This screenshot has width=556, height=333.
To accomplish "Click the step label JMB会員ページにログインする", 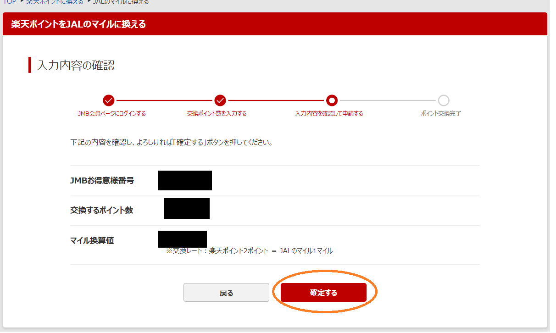I will pyautogui.click(x=112, y=114).
